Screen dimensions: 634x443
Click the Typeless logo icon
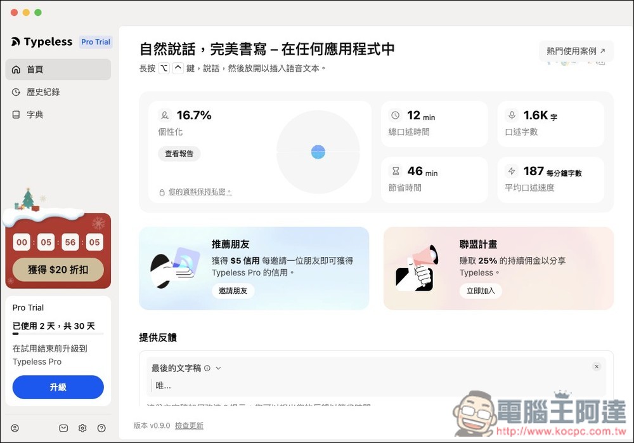point(16,42)
